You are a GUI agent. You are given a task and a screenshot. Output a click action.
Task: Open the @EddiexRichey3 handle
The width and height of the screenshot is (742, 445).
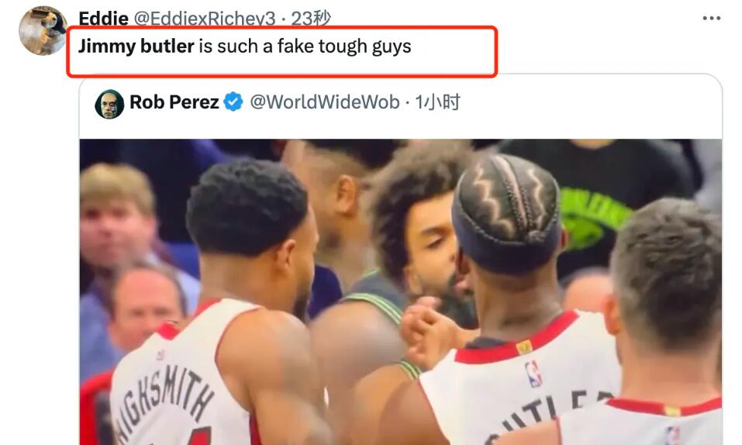pyautogui.click(x=205, y=19)
